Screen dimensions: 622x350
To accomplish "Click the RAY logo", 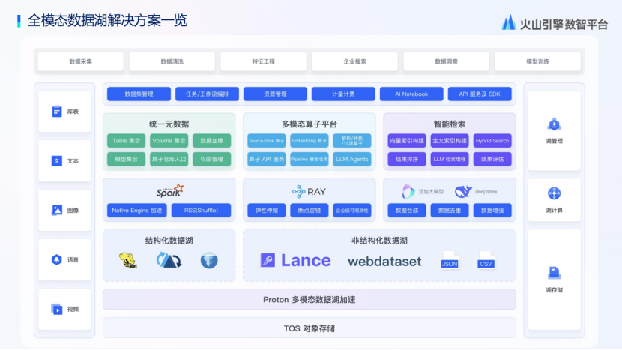I will click(x=309, y=192).
